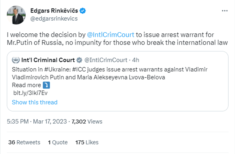
Task: Click the blue verified badge beside Edgars Rinkēvičs
Action: click(x=83, y=11)
